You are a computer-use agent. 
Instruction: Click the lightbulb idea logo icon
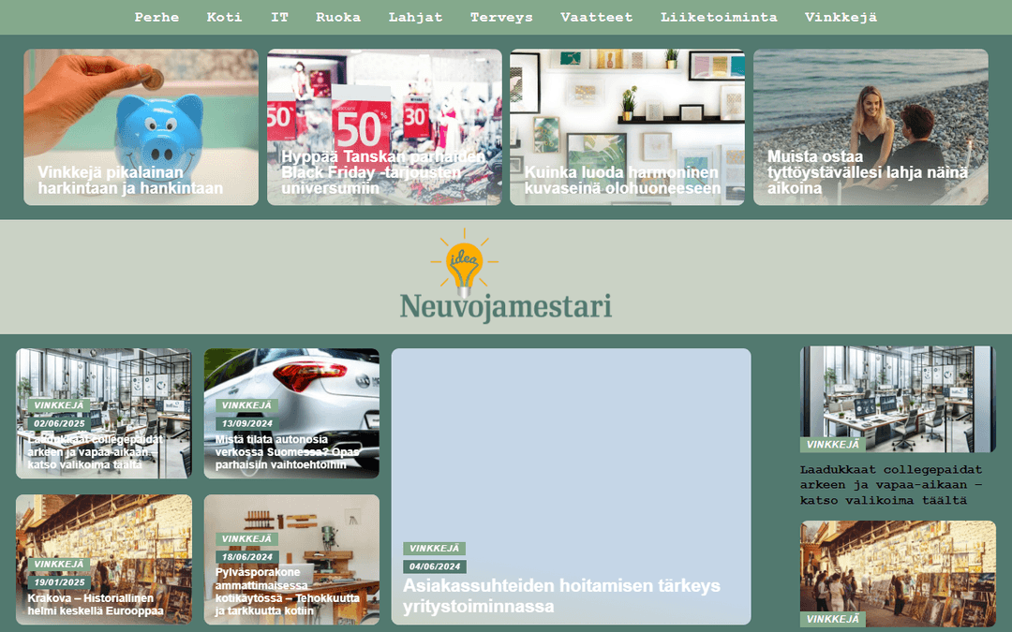(x=464, y=262)
